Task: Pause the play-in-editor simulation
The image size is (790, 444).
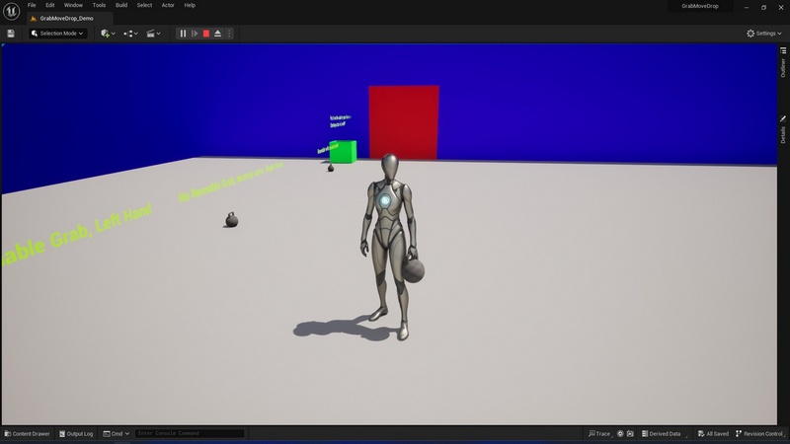Action: [183, 34]
